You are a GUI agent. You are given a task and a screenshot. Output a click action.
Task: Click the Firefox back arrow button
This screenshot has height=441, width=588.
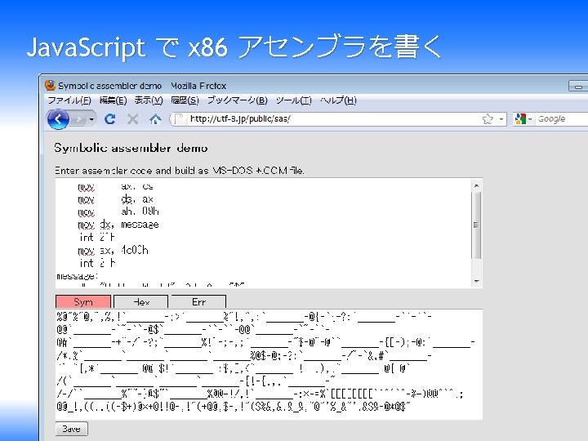58,119
